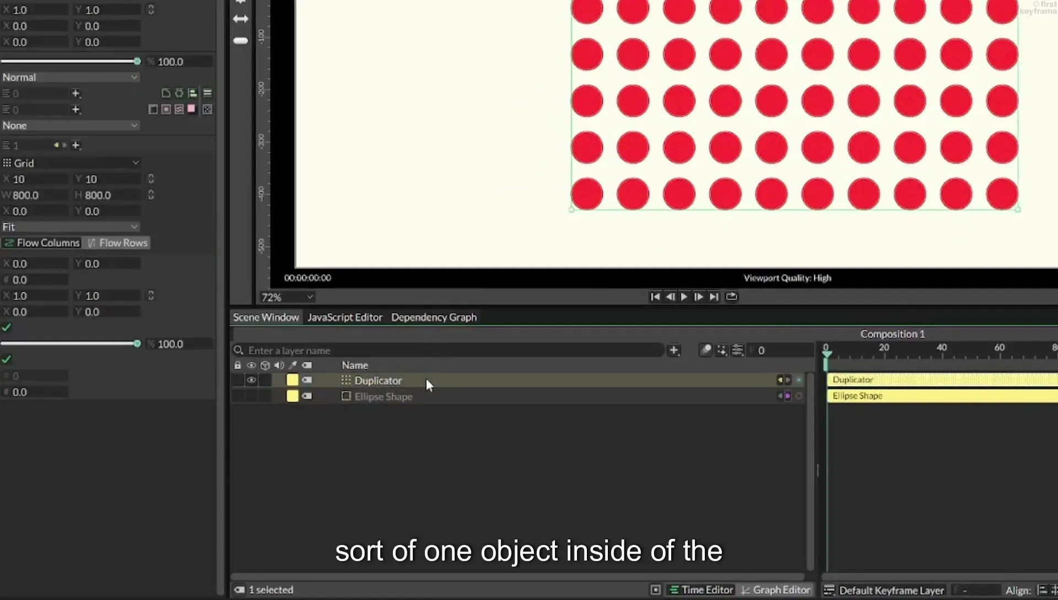Click the lock column header icon
Viewport: 1058px width, 600px height.
[237, 365]
